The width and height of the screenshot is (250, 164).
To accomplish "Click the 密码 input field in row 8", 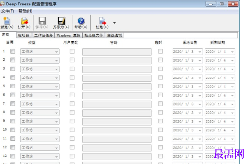I will 117,113.
